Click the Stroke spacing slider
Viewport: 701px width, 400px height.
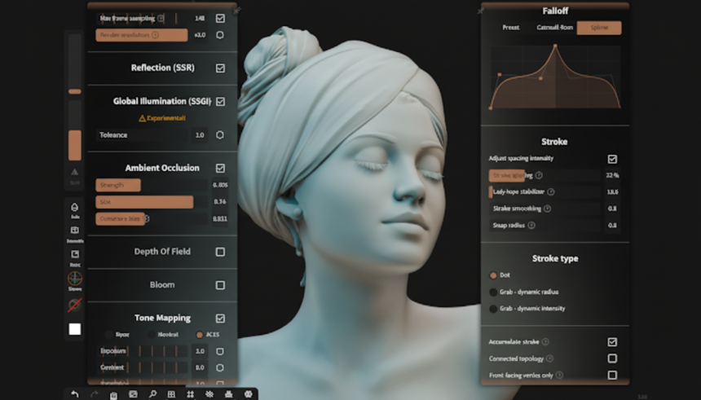[x=544, y=175]
